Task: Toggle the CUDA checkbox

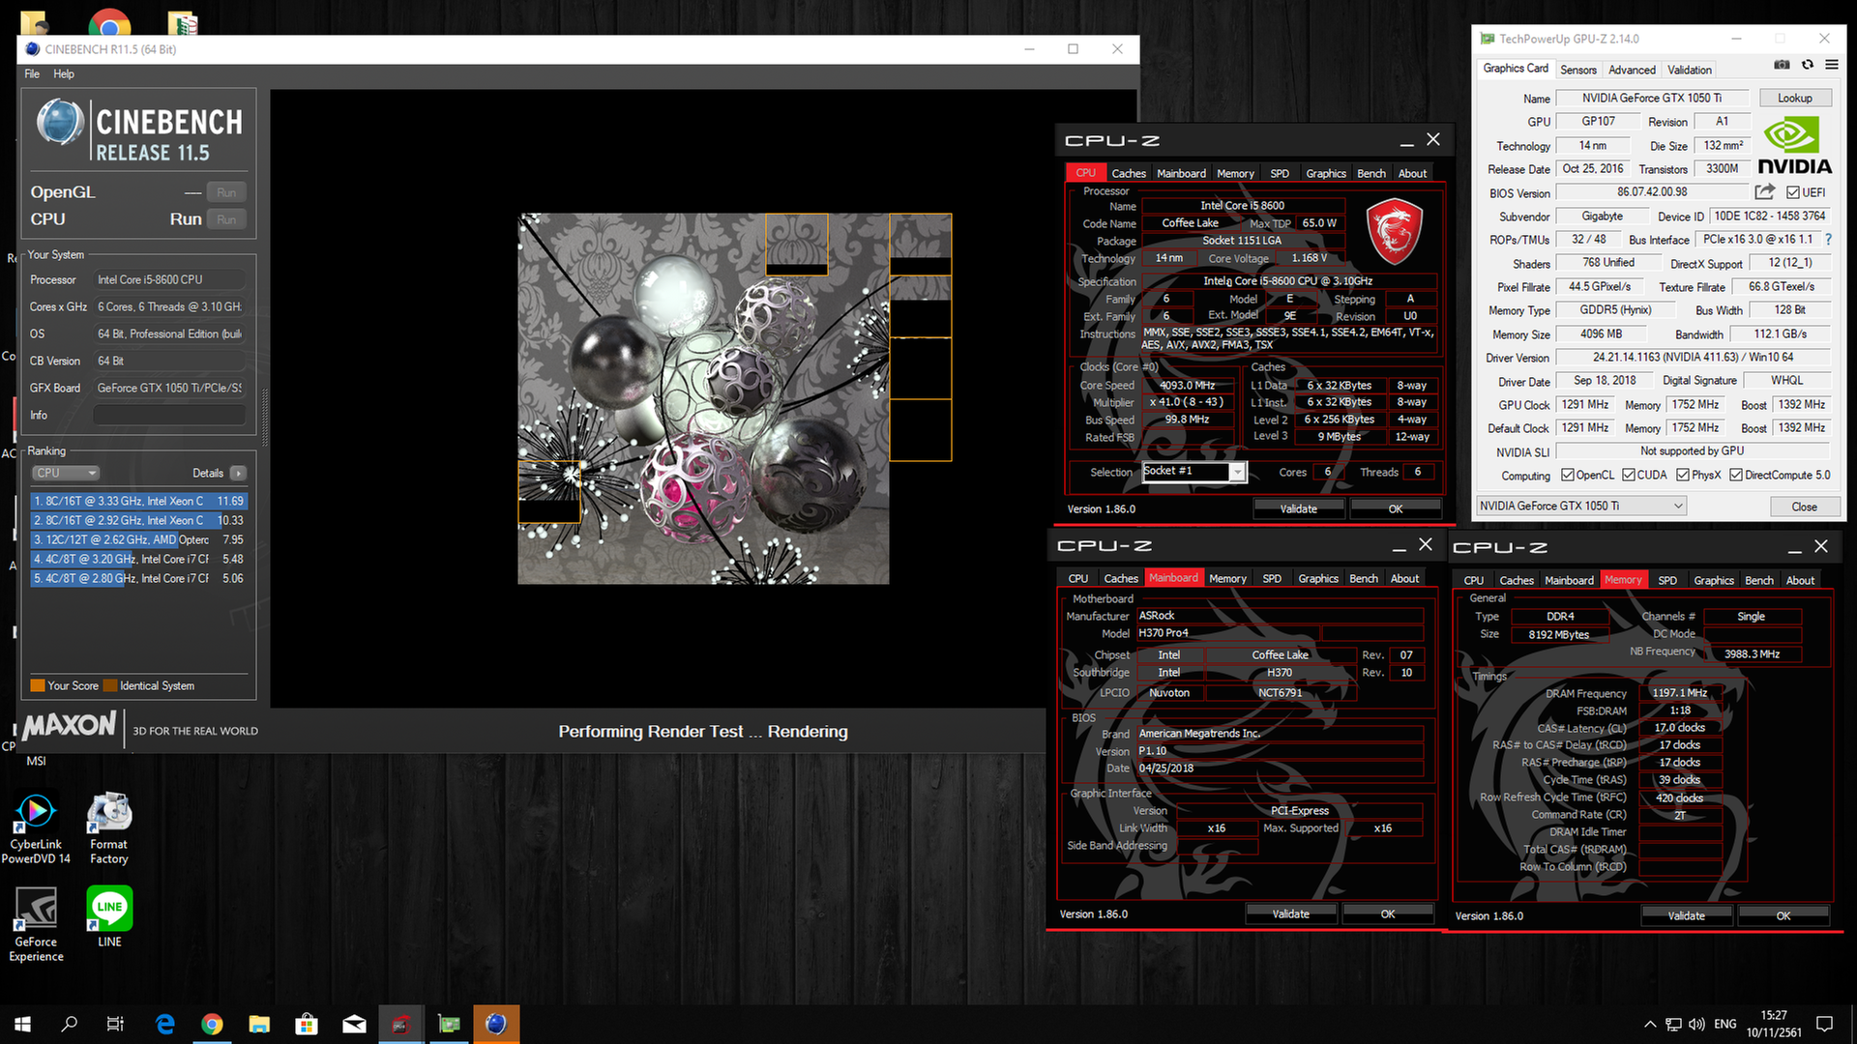Action: (1629, 475)
